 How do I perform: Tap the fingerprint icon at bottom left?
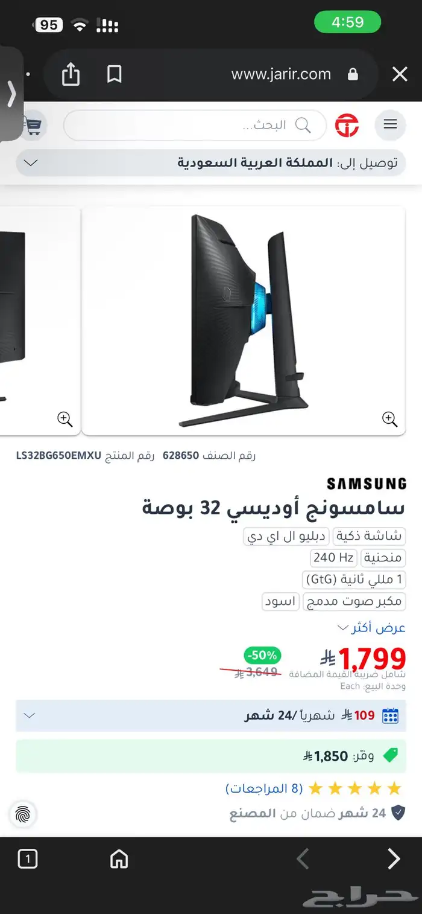[23, 814]
